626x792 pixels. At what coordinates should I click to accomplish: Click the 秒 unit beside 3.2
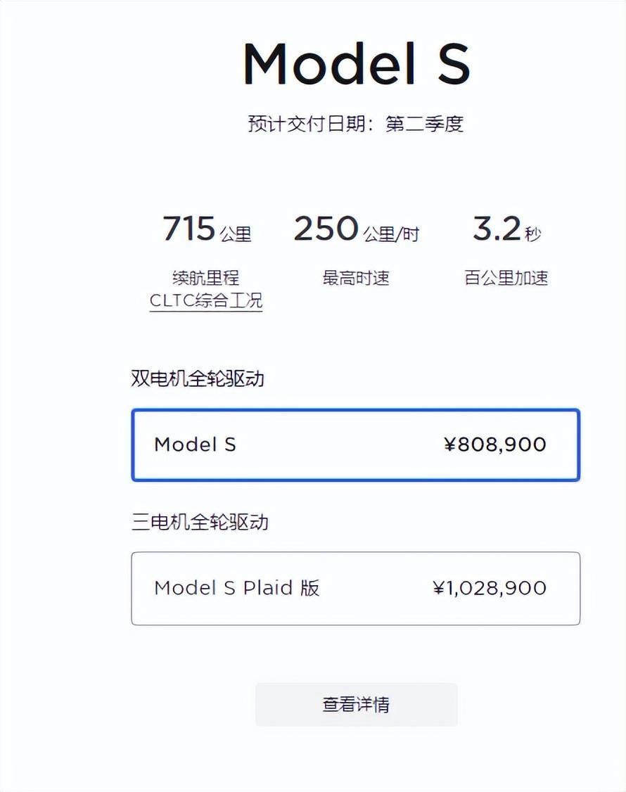pos(533,234)
